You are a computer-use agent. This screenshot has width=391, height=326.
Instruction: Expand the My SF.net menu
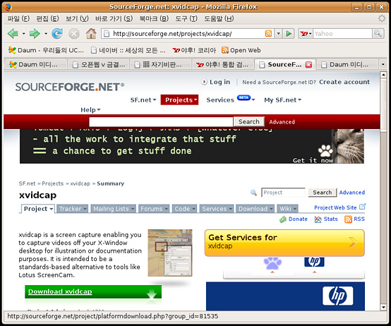[x=283, y=100]
